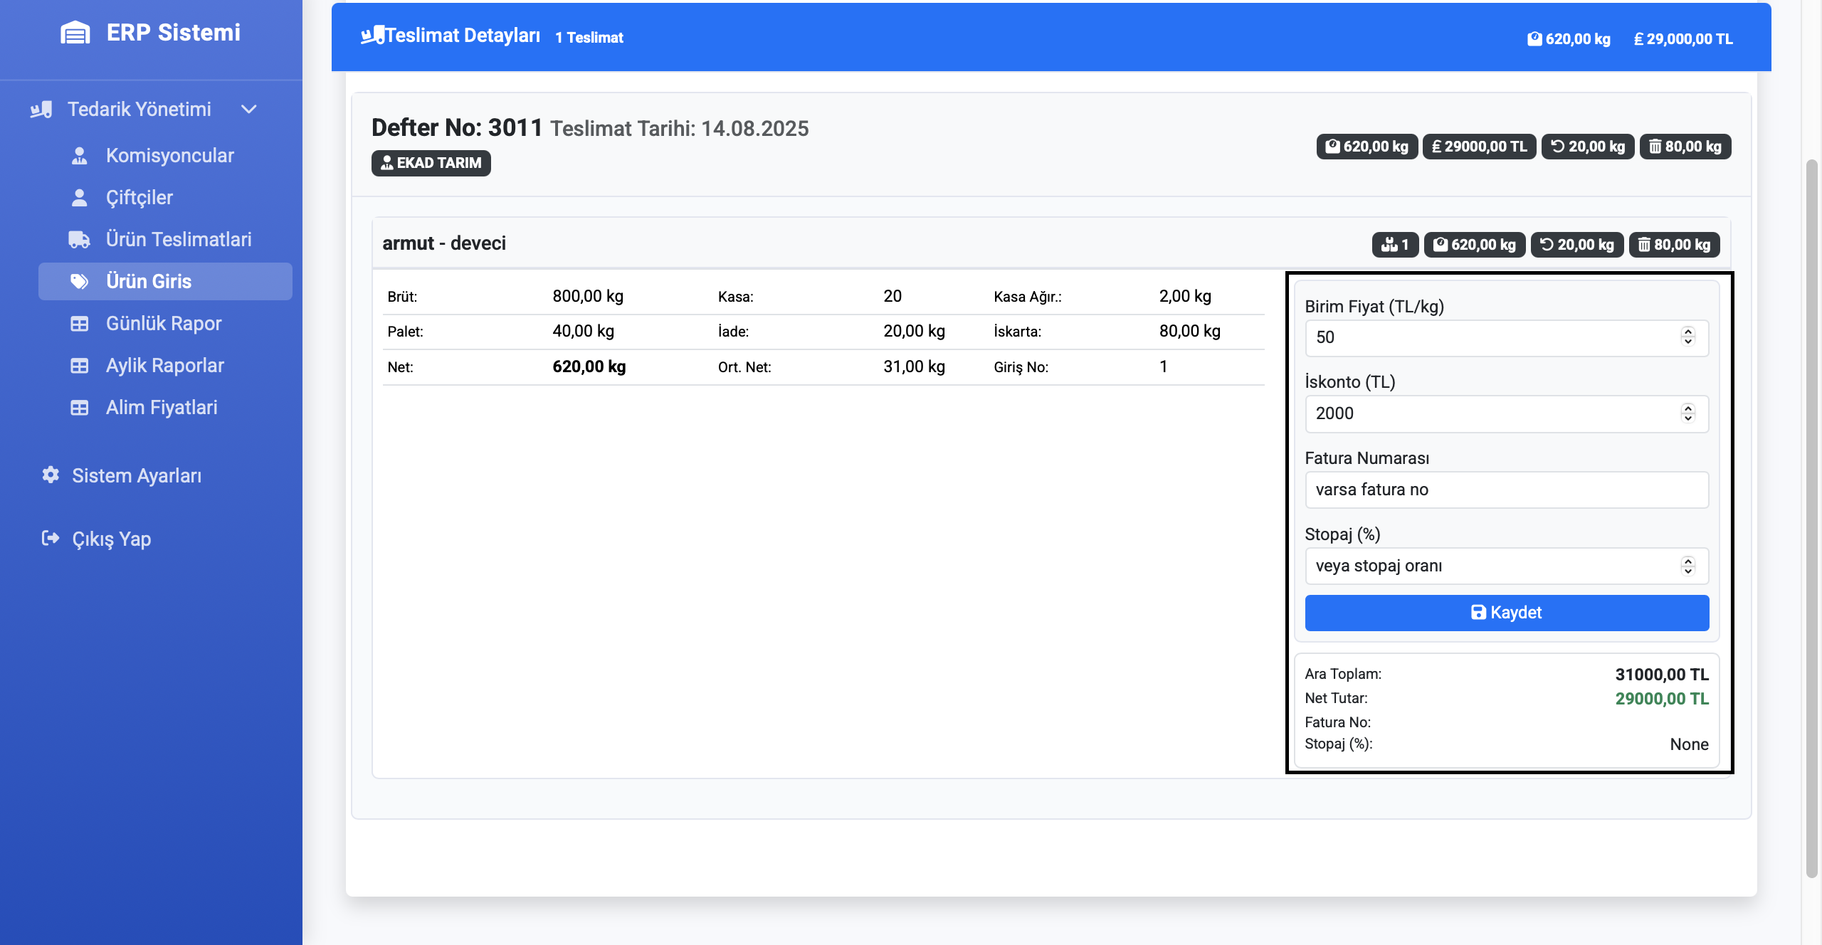Click the Defter 620,00 kg weight badge
1822x945 pixels.
pos(1367,147)
